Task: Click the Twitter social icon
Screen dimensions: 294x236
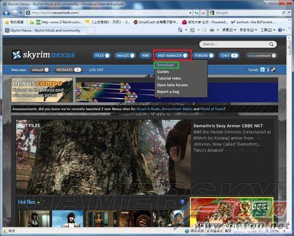Action: point(262,70)
